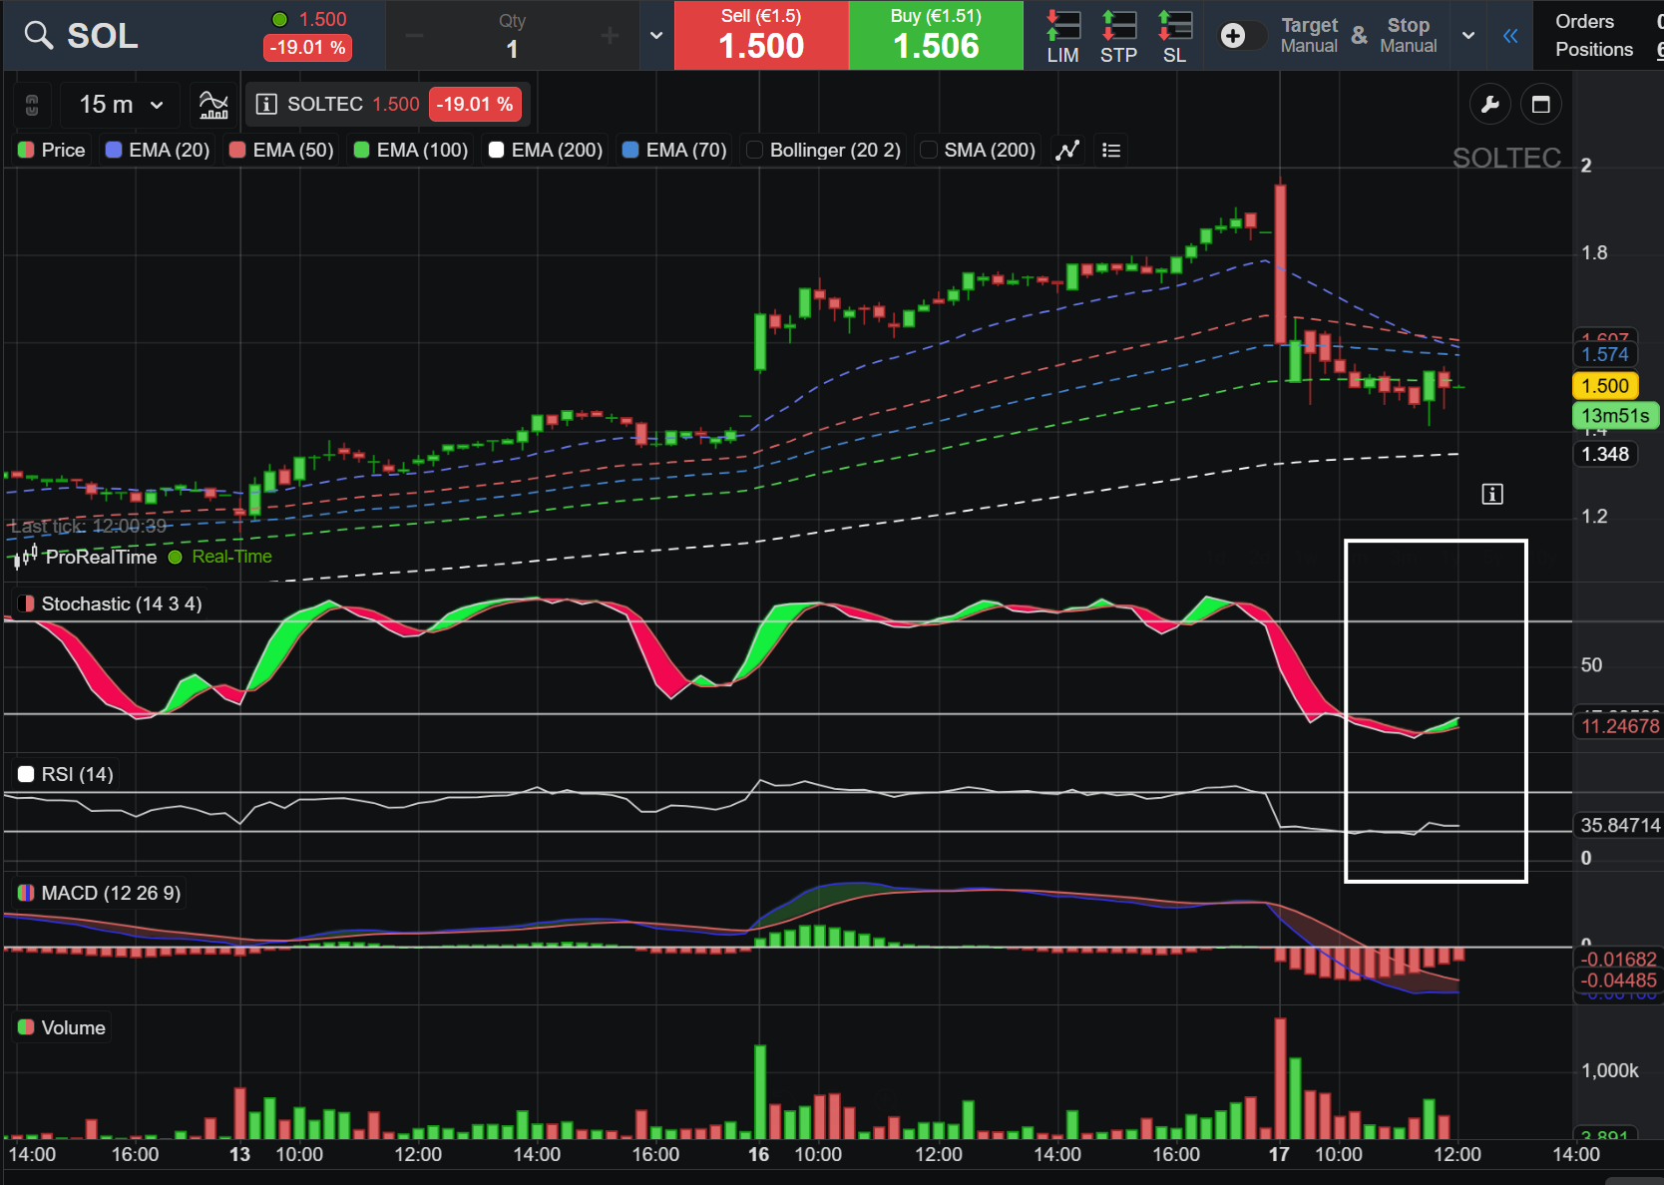Select the LIM limit order icon
The width and height of the screenshot is (1664, 1185).
tap(1062, 36)
